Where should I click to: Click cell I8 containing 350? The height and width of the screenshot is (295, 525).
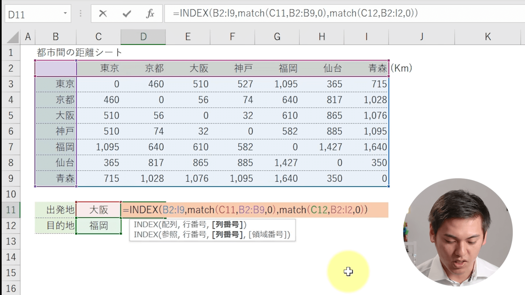click(366, 163)
